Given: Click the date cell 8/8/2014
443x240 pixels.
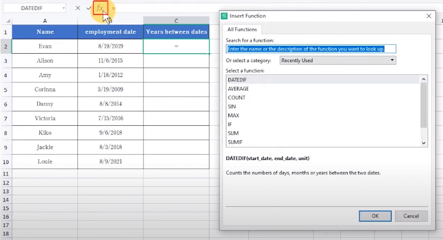Looking at the screenshot, I should [x=110, y=104].
